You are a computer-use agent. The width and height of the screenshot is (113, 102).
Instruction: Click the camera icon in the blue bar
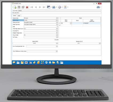(30, 63)
